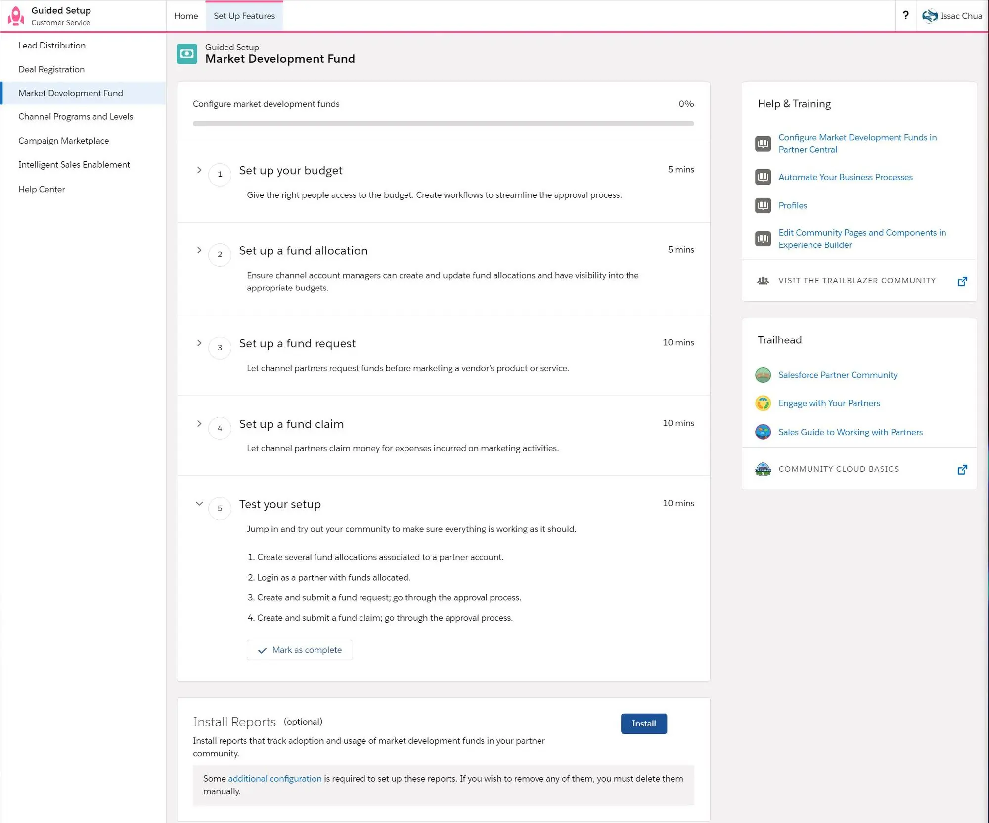Click Sales Guide to Working with Partners badge
This screenshot has width=989, height=823.
763,432
